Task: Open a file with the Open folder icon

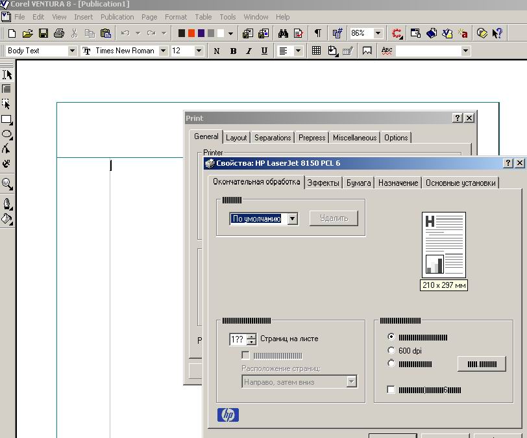Action: pos(27,33)
